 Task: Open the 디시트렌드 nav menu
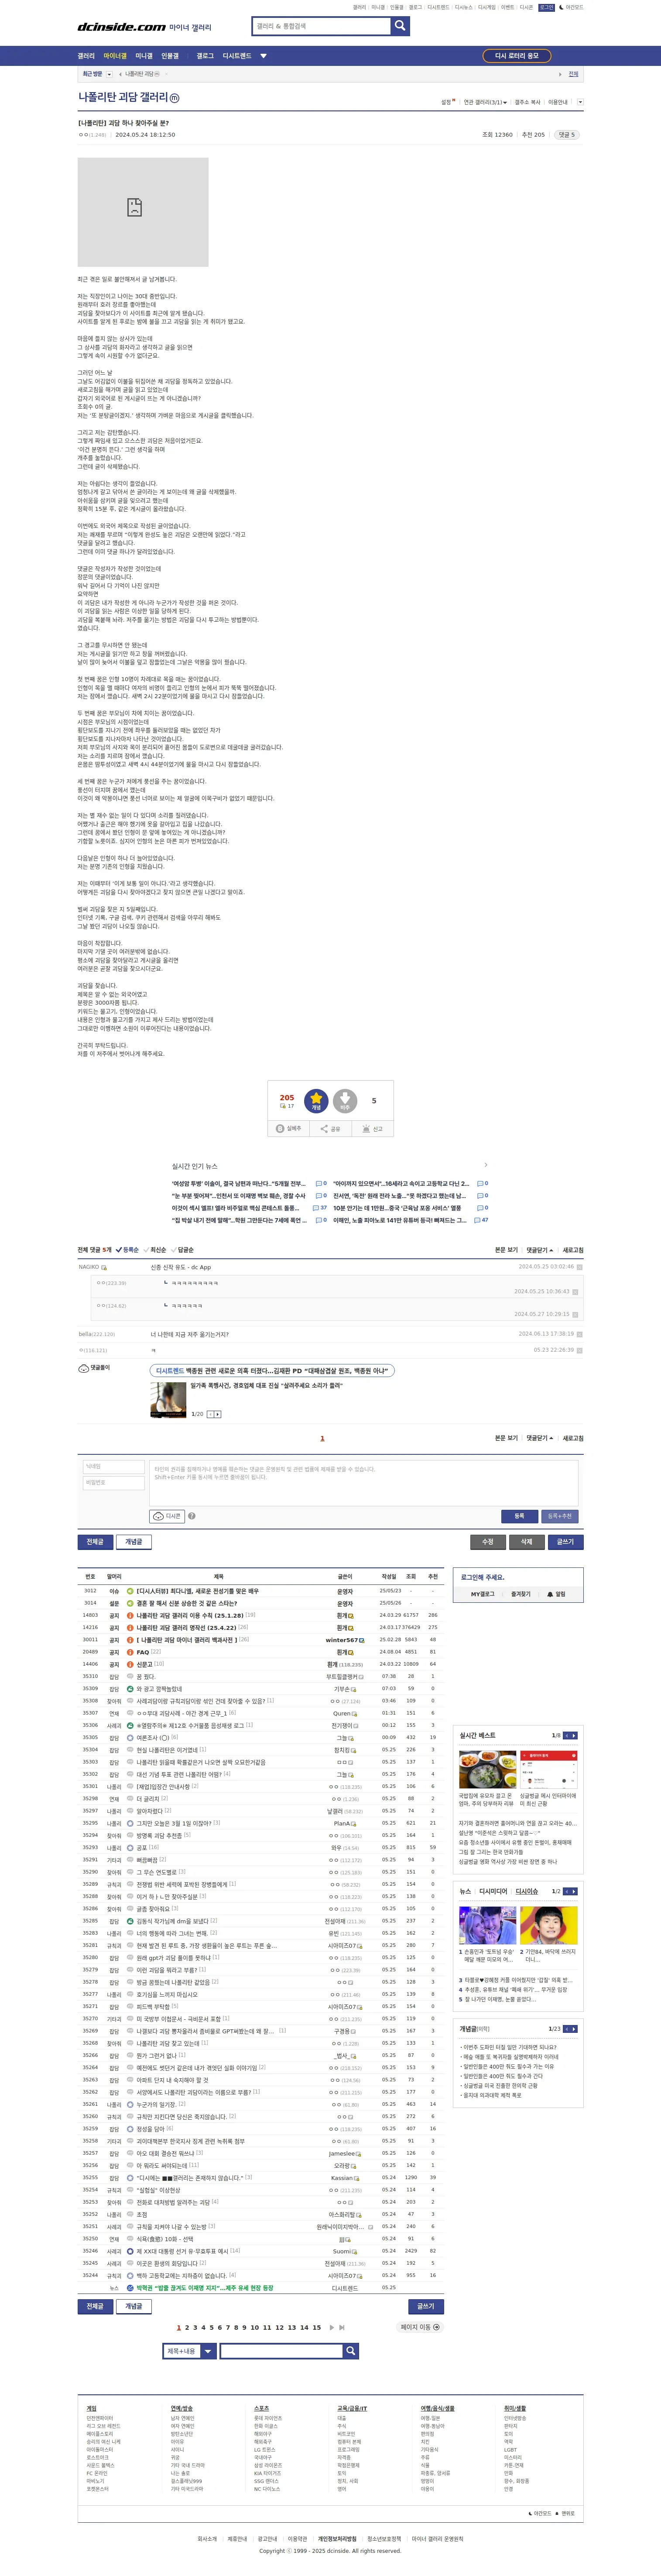[x=237, y=56]
